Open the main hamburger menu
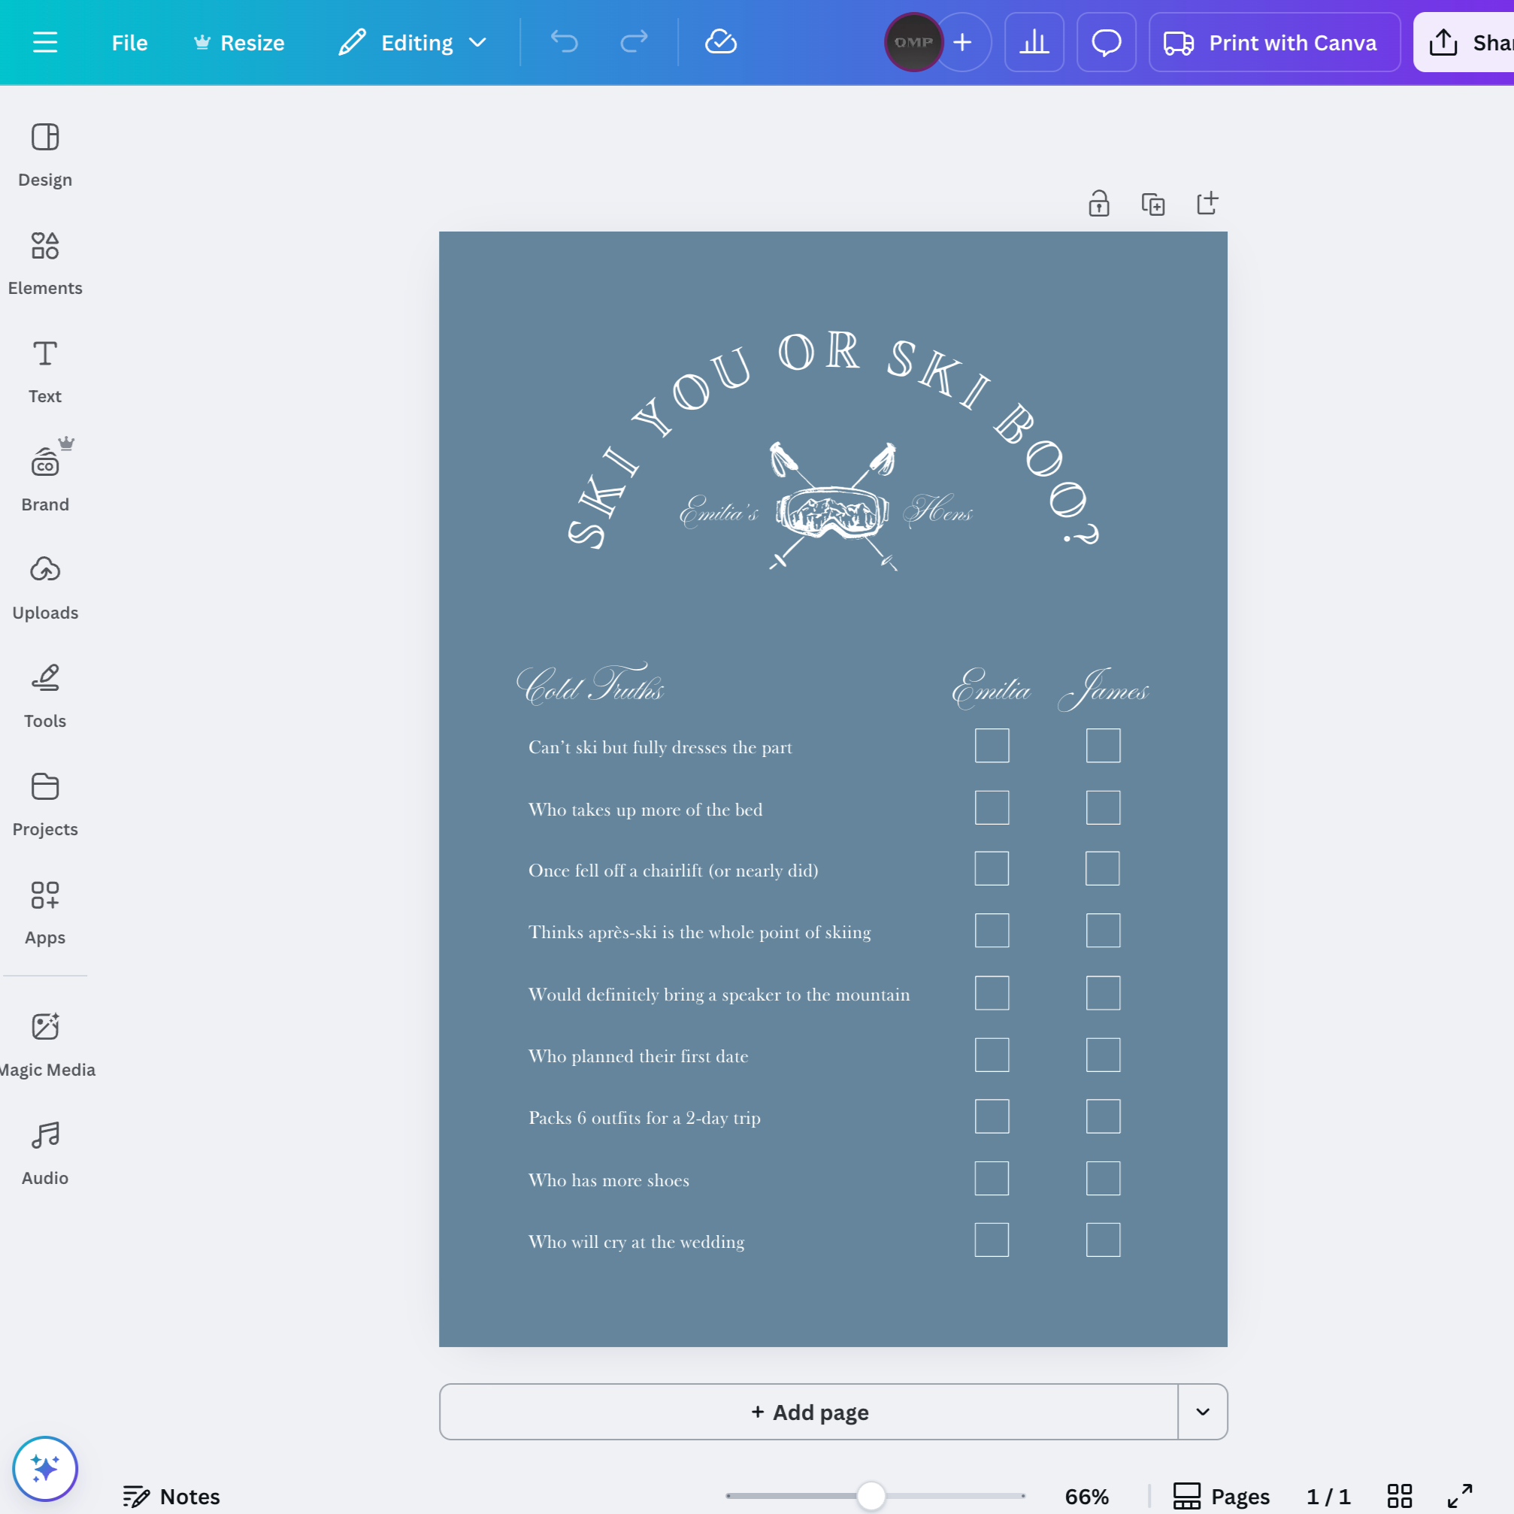This screenshot has height=1514, width=1514. coord(44,42)
